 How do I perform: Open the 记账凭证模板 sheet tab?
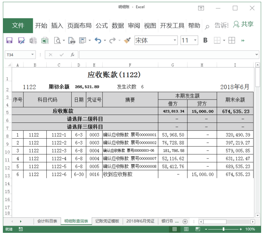click(107, 221)
